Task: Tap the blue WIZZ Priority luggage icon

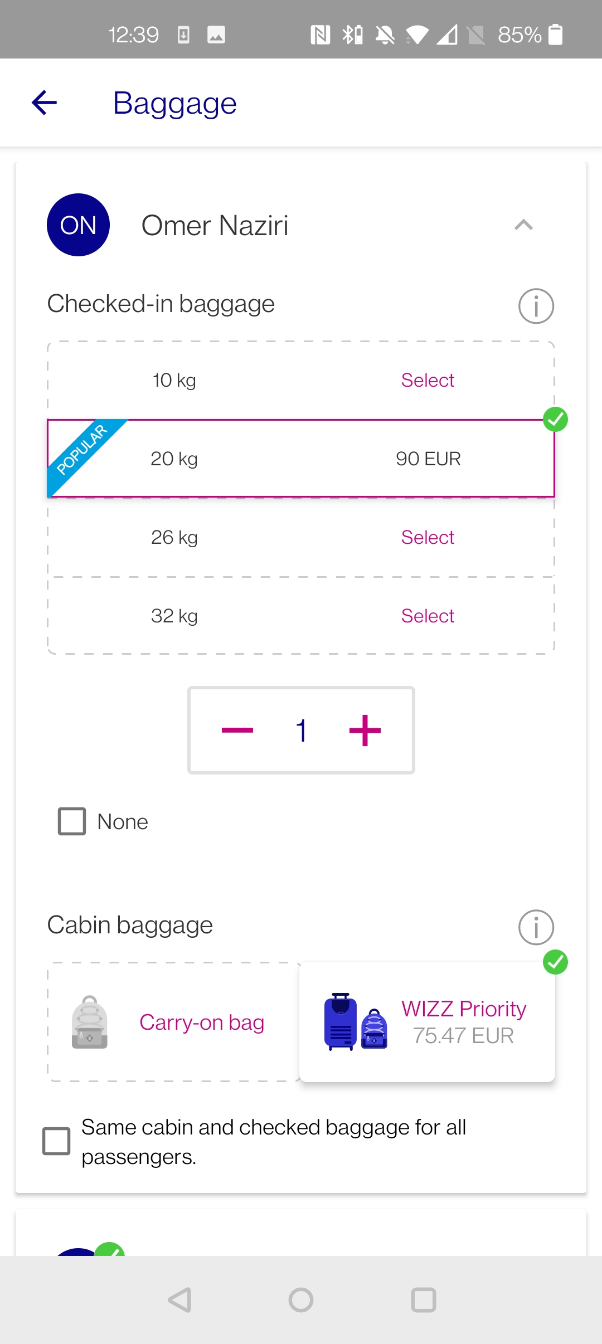Action: click(x=356, y=1021)
